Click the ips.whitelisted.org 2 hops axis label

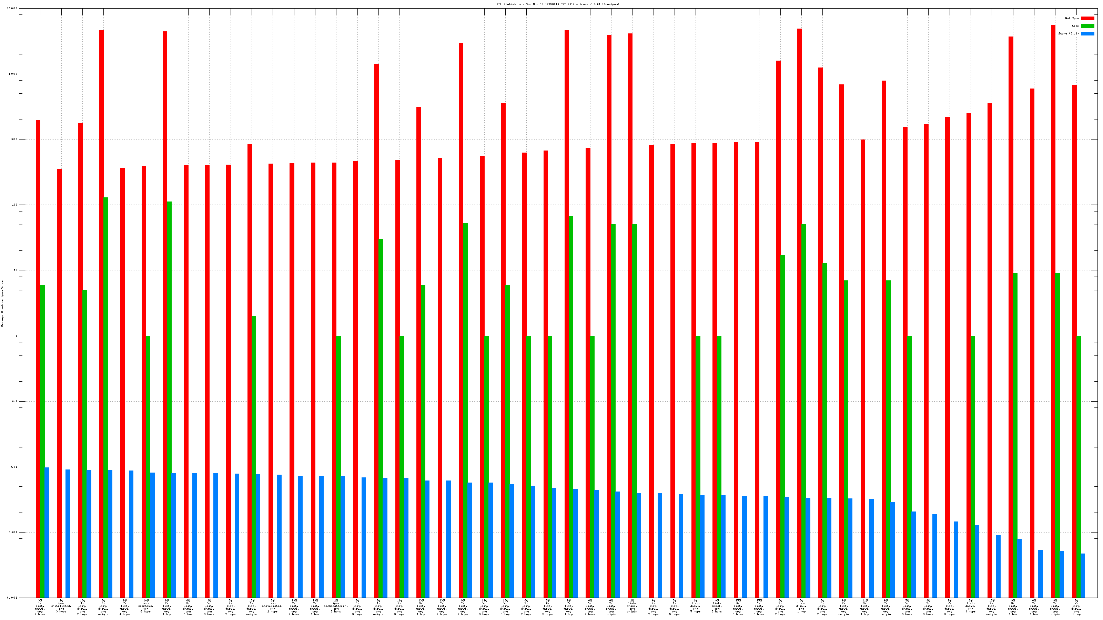pos(272,606)
